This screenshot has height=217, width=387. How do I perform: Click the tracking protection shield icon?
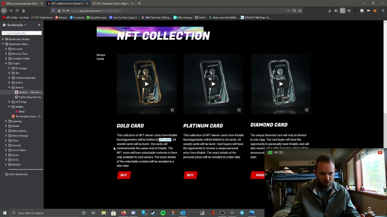[x=53, y=11]
